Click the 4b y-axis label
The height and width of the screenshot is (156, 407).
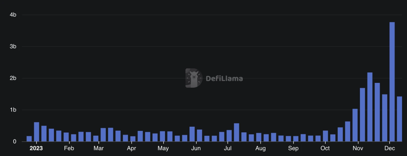pyautogui.click(x=13, y=15)
